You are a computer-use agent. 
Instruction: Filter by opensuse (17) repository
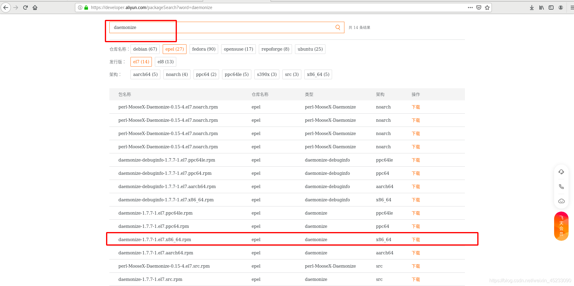point(238,49)
